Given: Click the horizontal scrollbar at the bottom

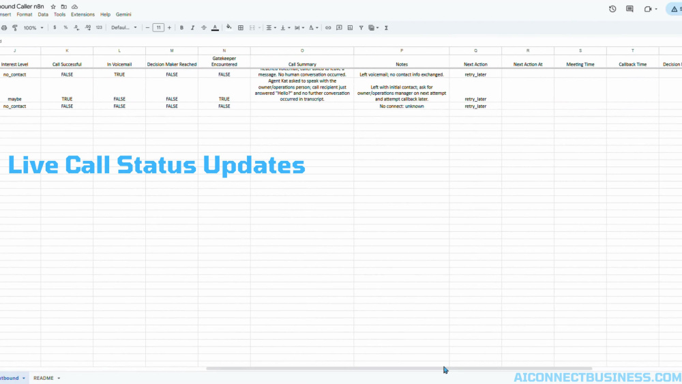Looking at the screenshot, I should (x=399, y=368).
